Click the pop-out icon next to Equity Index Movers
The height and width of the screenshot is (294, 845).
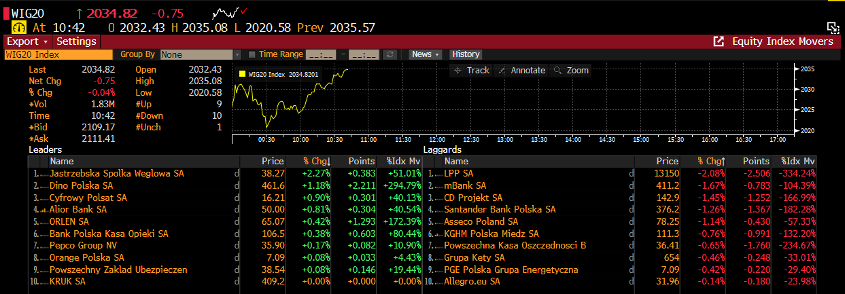point(719,41)
